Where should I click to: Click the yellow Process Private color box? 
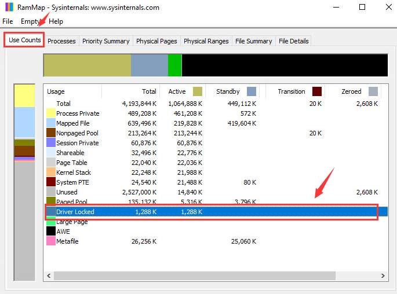[x=51, y=113]
